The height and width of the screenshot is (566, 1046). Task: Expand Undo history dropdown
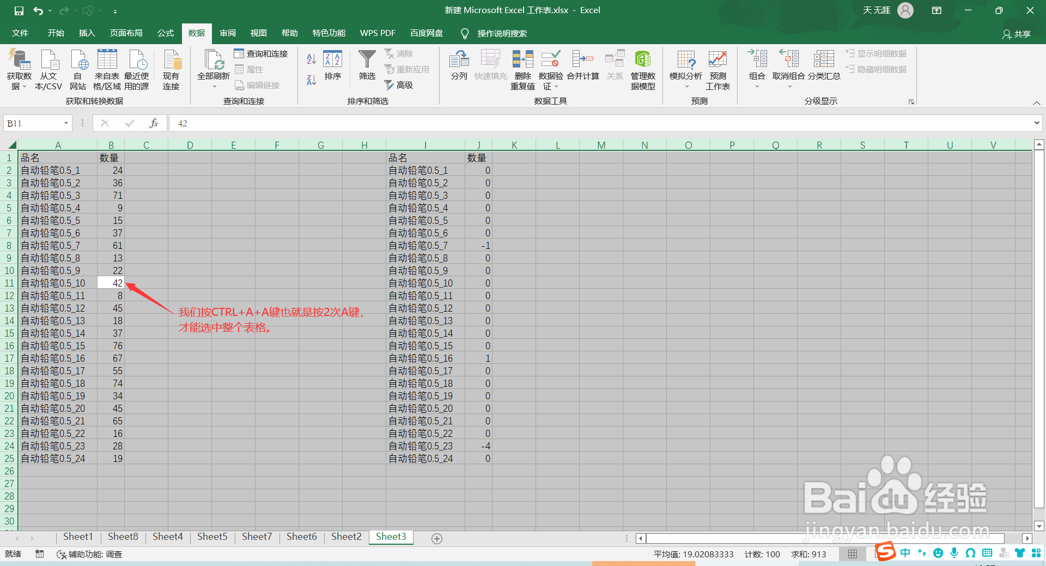50,10
